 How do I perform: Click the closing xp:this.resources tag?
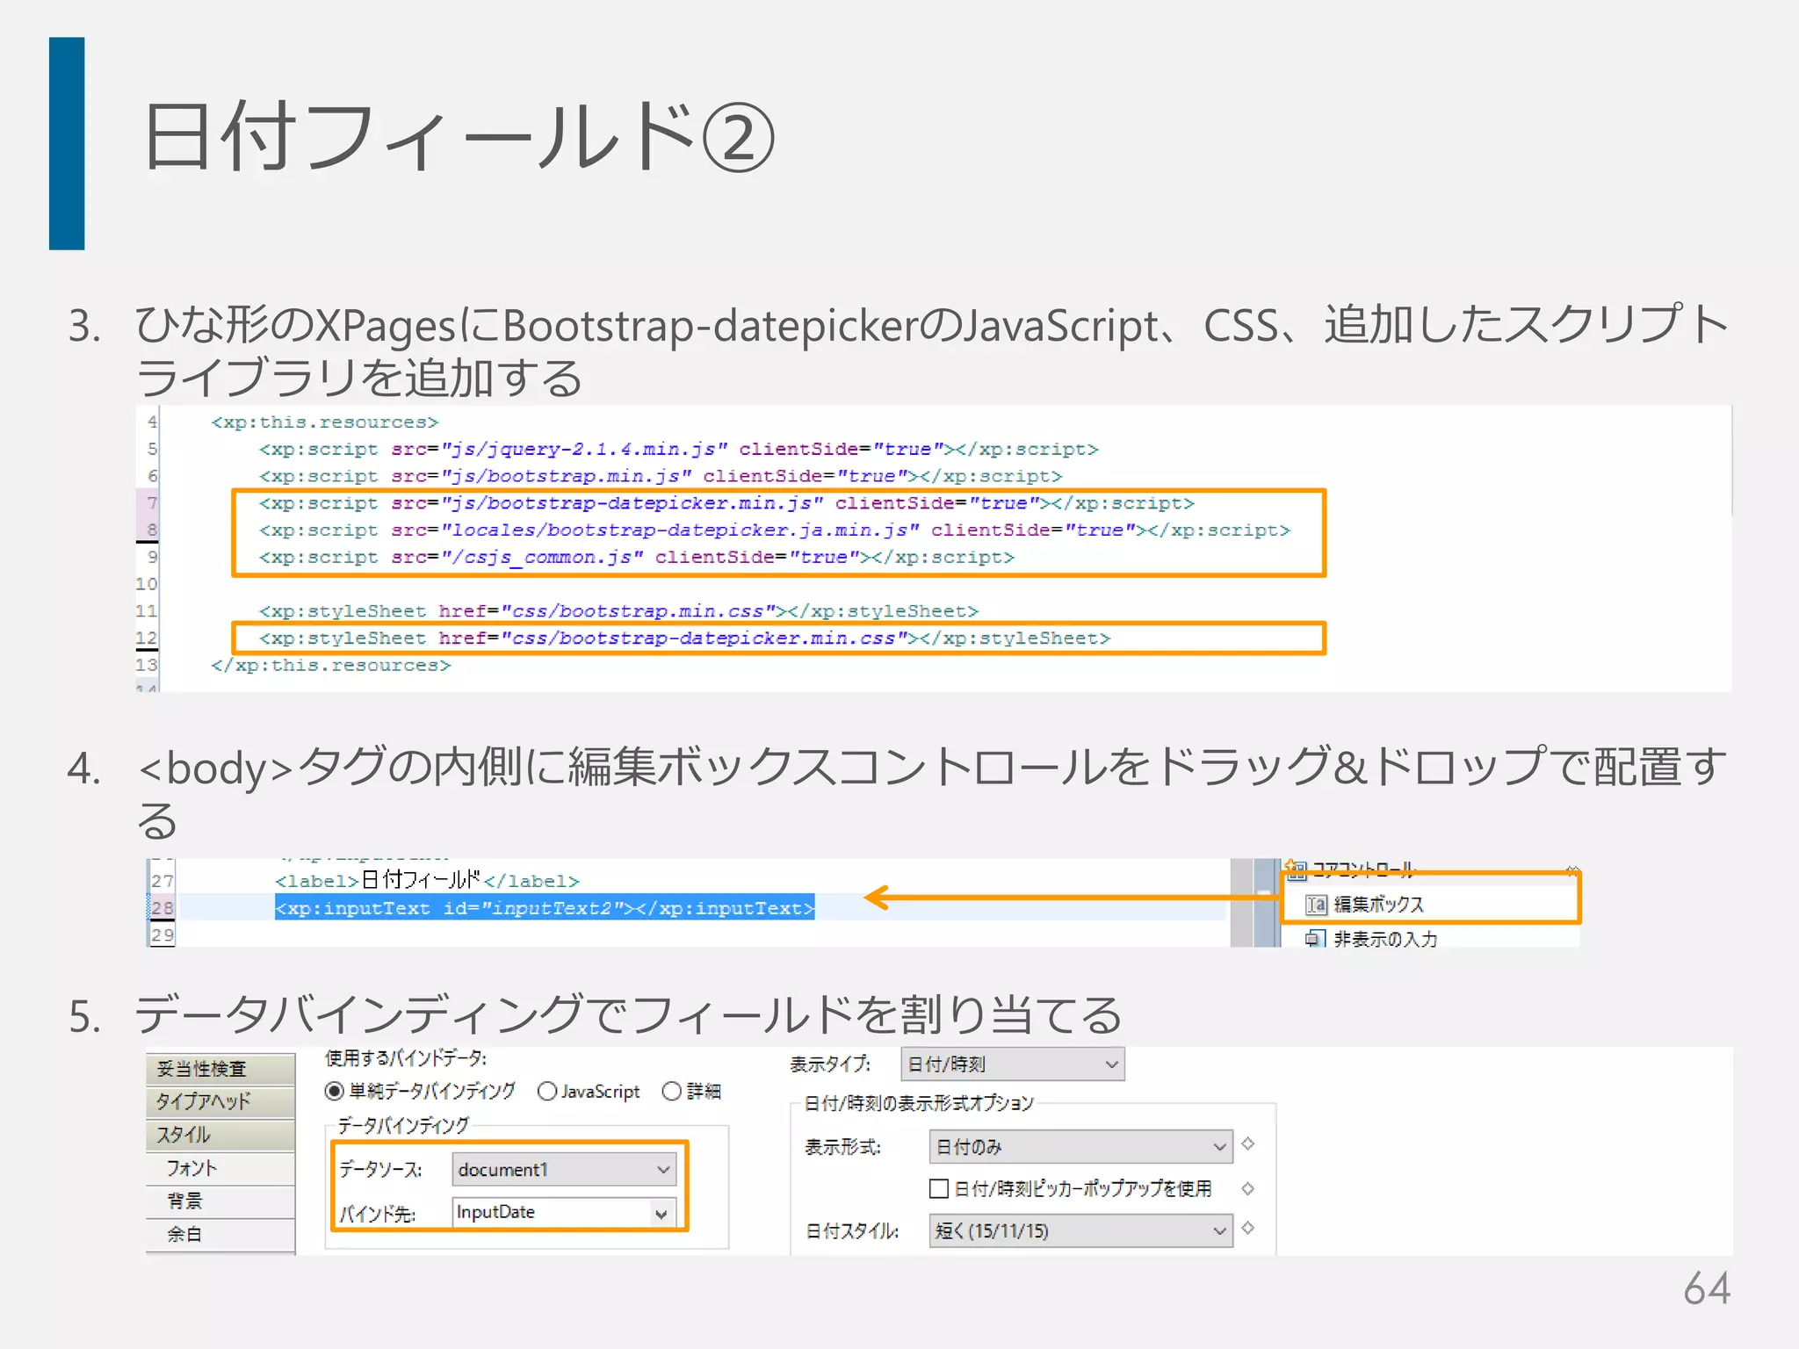330,666
